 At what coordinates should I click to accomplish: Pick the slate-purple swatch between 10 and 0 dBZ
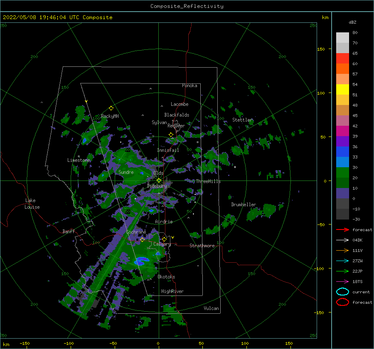click(342, 193)
